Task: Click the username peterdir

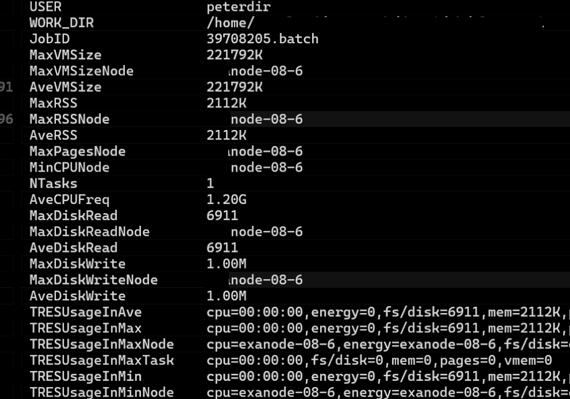Action: (x=238, y=7)
